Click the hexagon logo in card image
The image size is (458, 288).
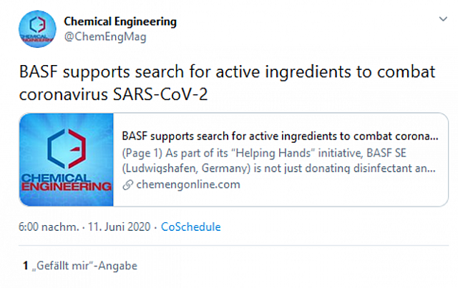pos(67,149)
